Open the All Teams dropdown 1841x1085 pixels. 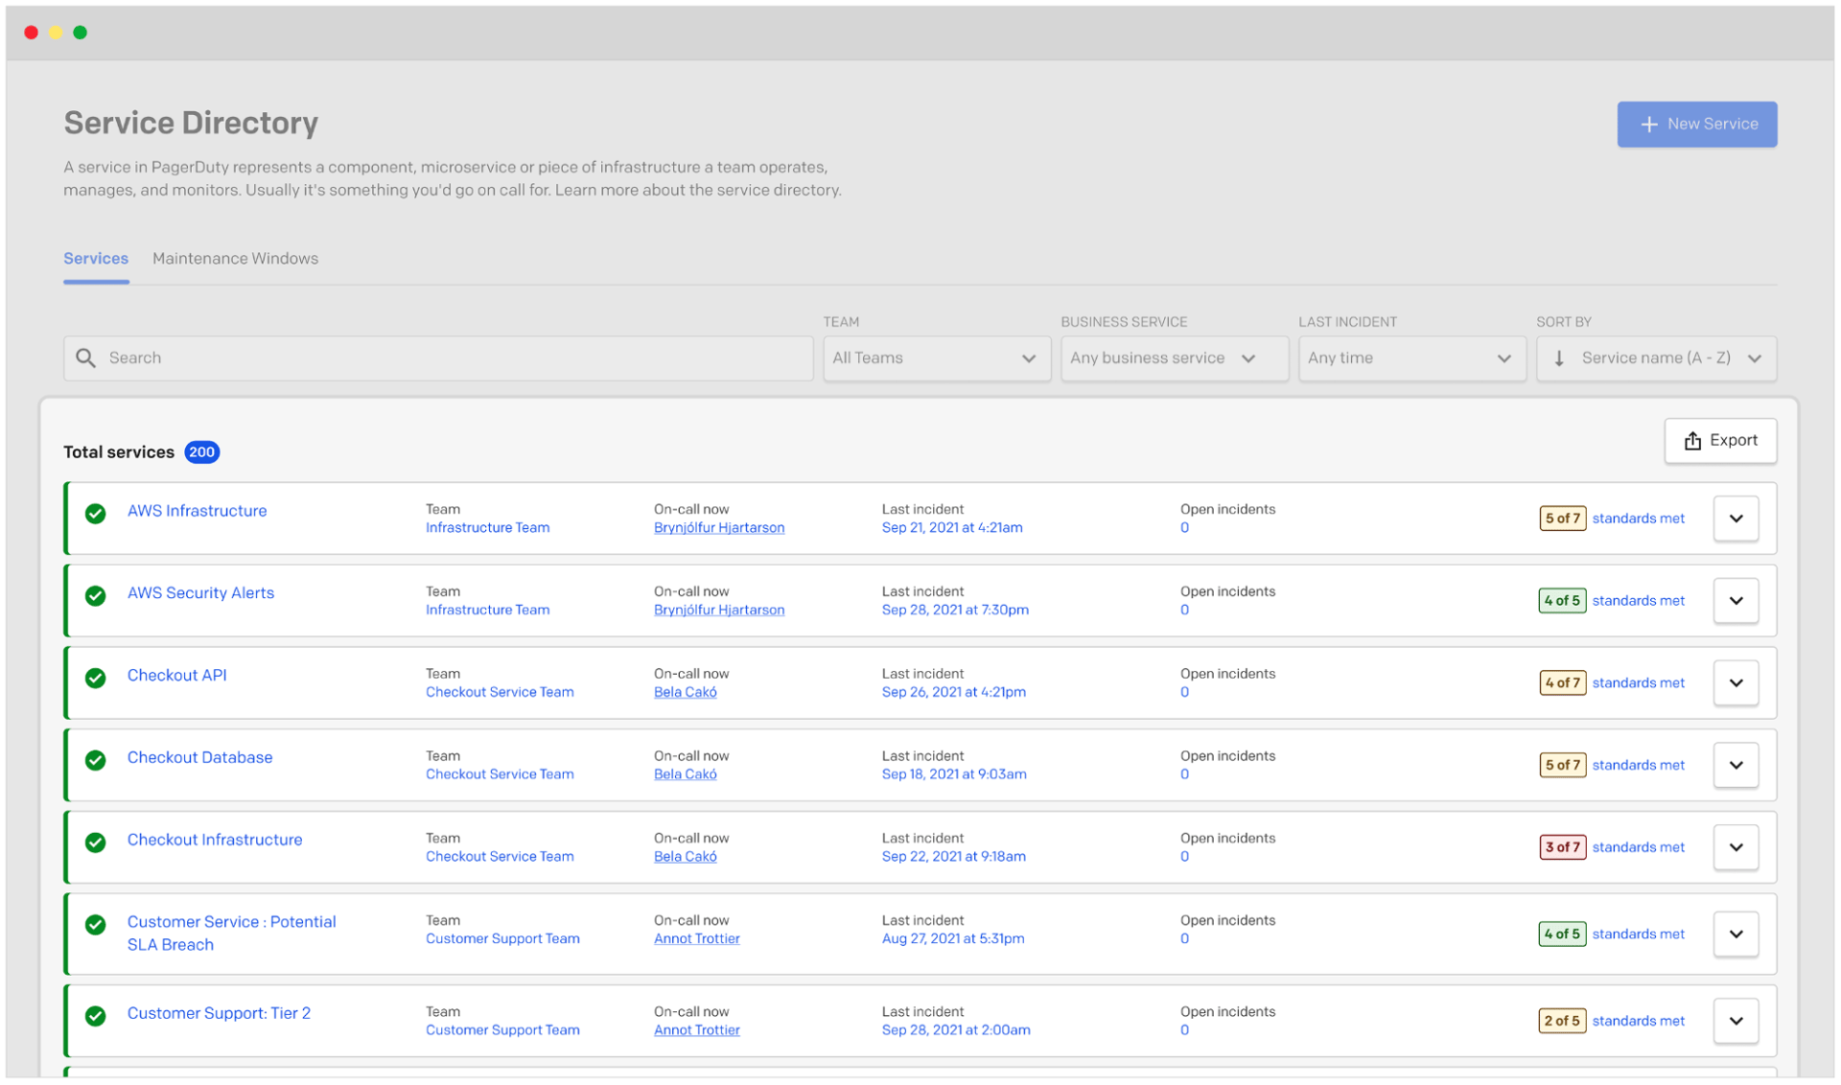click(936, 358)
